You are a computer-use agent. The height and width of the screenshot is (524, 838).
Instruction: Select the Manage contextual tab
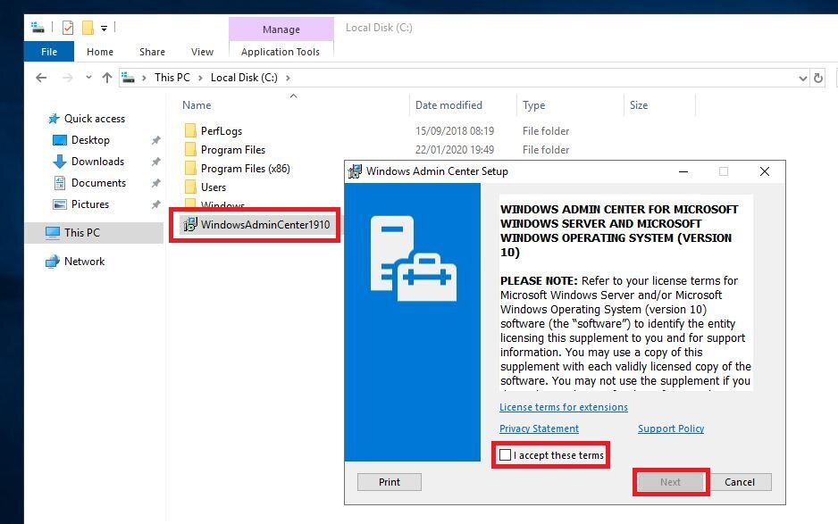pyautogui.click(x=281, y=29)
